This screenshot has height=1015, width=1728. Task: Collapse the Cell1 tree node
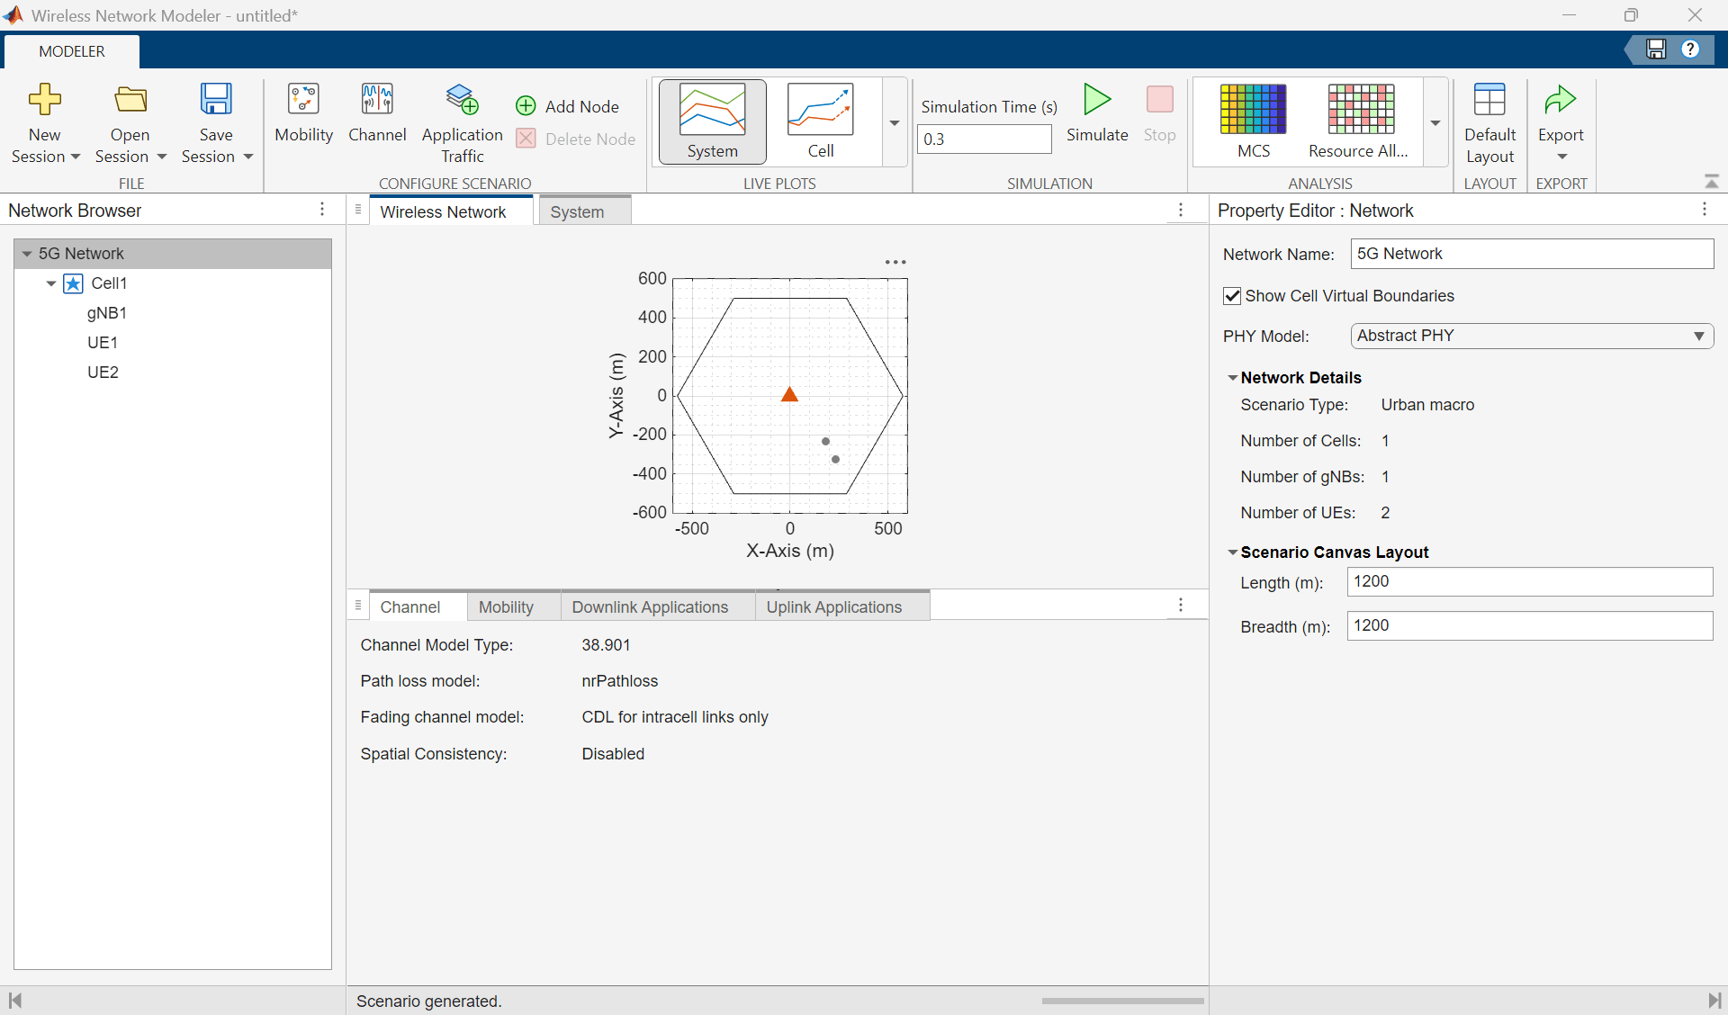[x=51, y=283]
